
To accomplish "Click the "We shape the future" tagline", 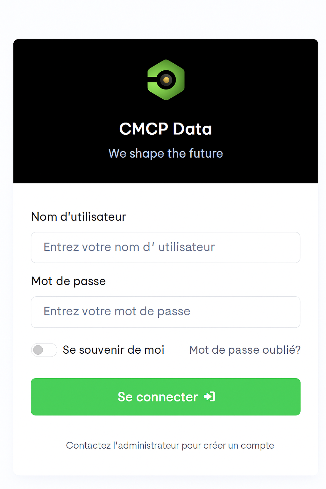I will tap(166, 153).
